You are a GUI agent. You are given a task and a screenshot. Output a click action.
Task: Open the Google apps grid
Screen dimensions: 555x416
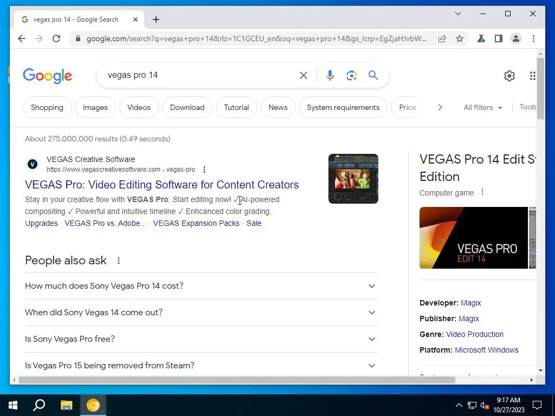pyautogui.click(x=532, y=76)
